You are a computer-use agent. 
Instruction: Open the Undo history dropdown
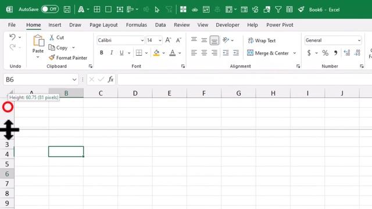(20, 37)
